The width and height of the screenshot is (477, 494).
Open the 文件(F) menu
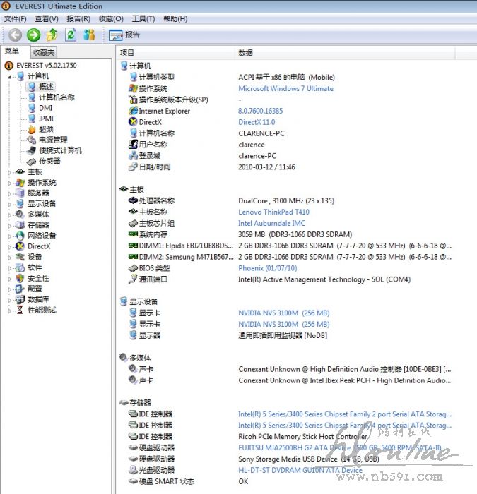15,18
